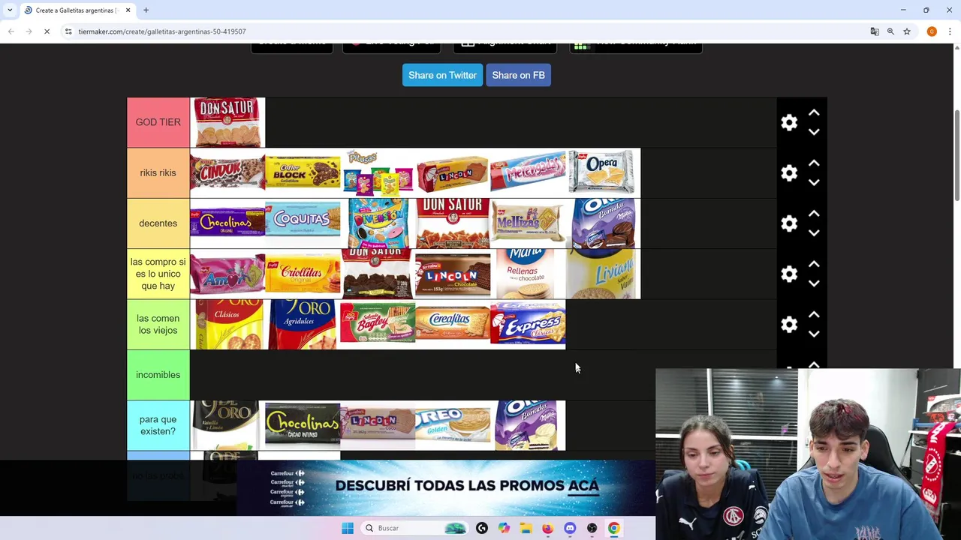Pick the Merengadas cookie image
Viewport: 961px width, 540px height.
point(528,172)
